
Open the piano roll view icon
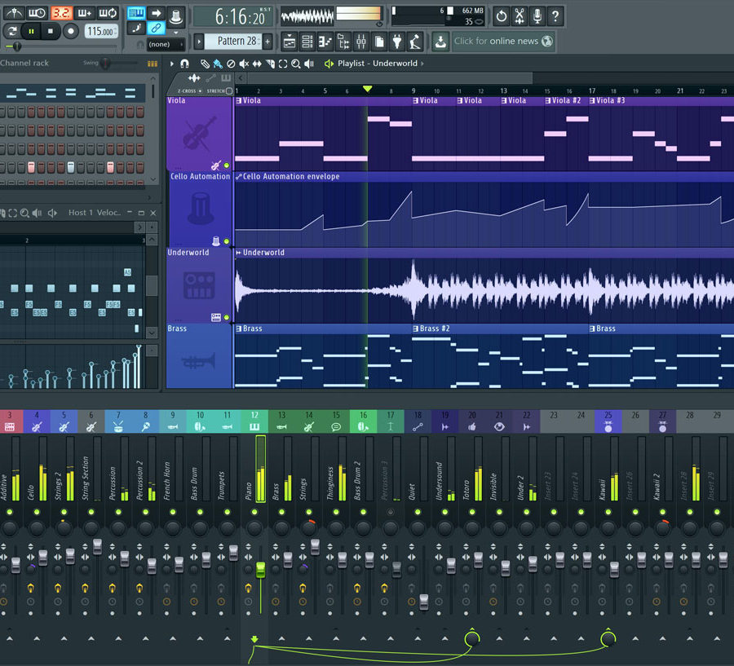(325, 42)
